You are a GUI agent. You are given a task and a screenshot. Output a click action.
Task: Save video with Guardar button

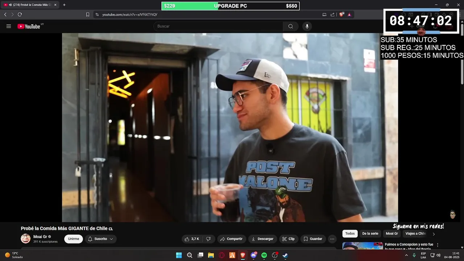[313, 239]
